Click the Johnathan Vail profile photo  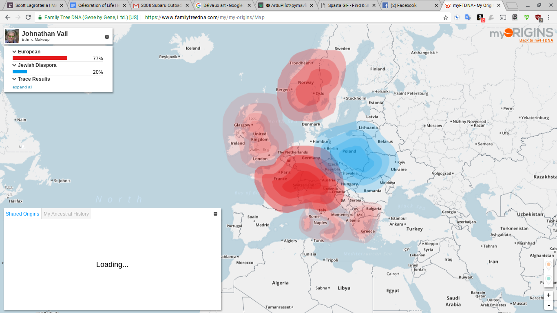point(12,36)
